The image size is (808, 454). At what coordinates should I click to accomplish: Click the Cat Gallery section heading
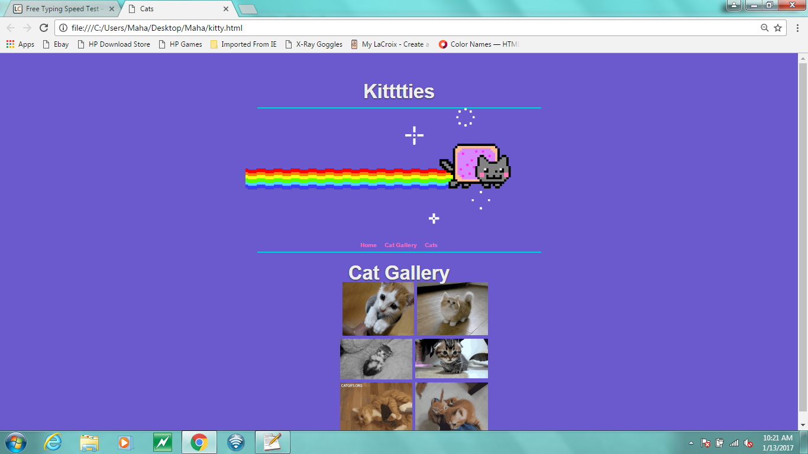[x=399, y=273]
